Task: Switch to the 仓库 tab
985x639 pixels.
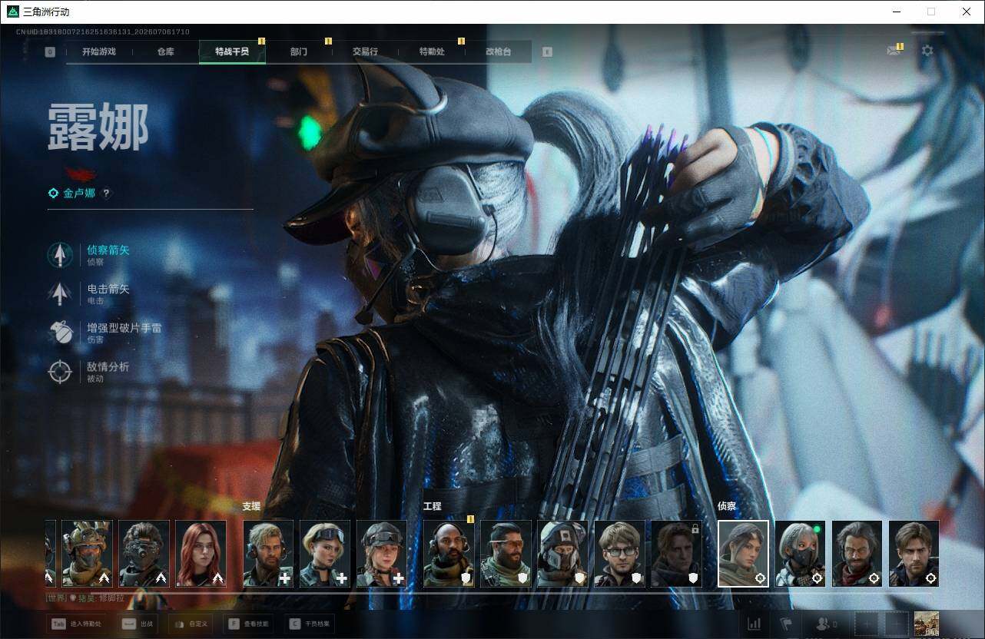Action: coord(166,51)
